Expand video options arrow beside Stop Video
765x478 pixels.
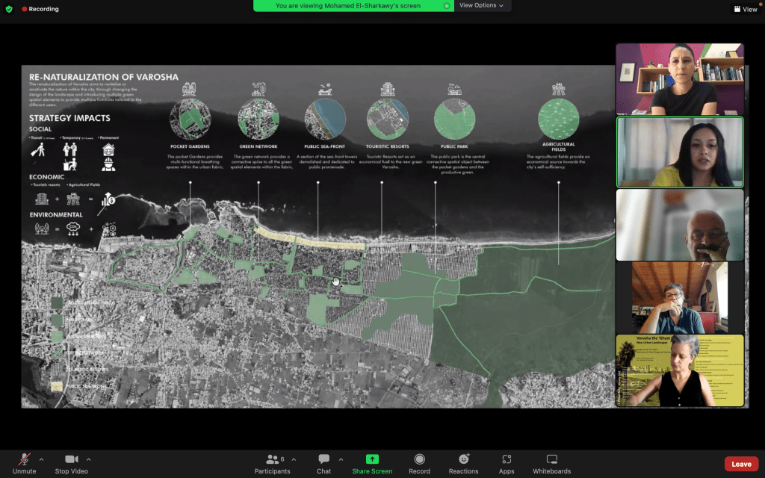89,459
